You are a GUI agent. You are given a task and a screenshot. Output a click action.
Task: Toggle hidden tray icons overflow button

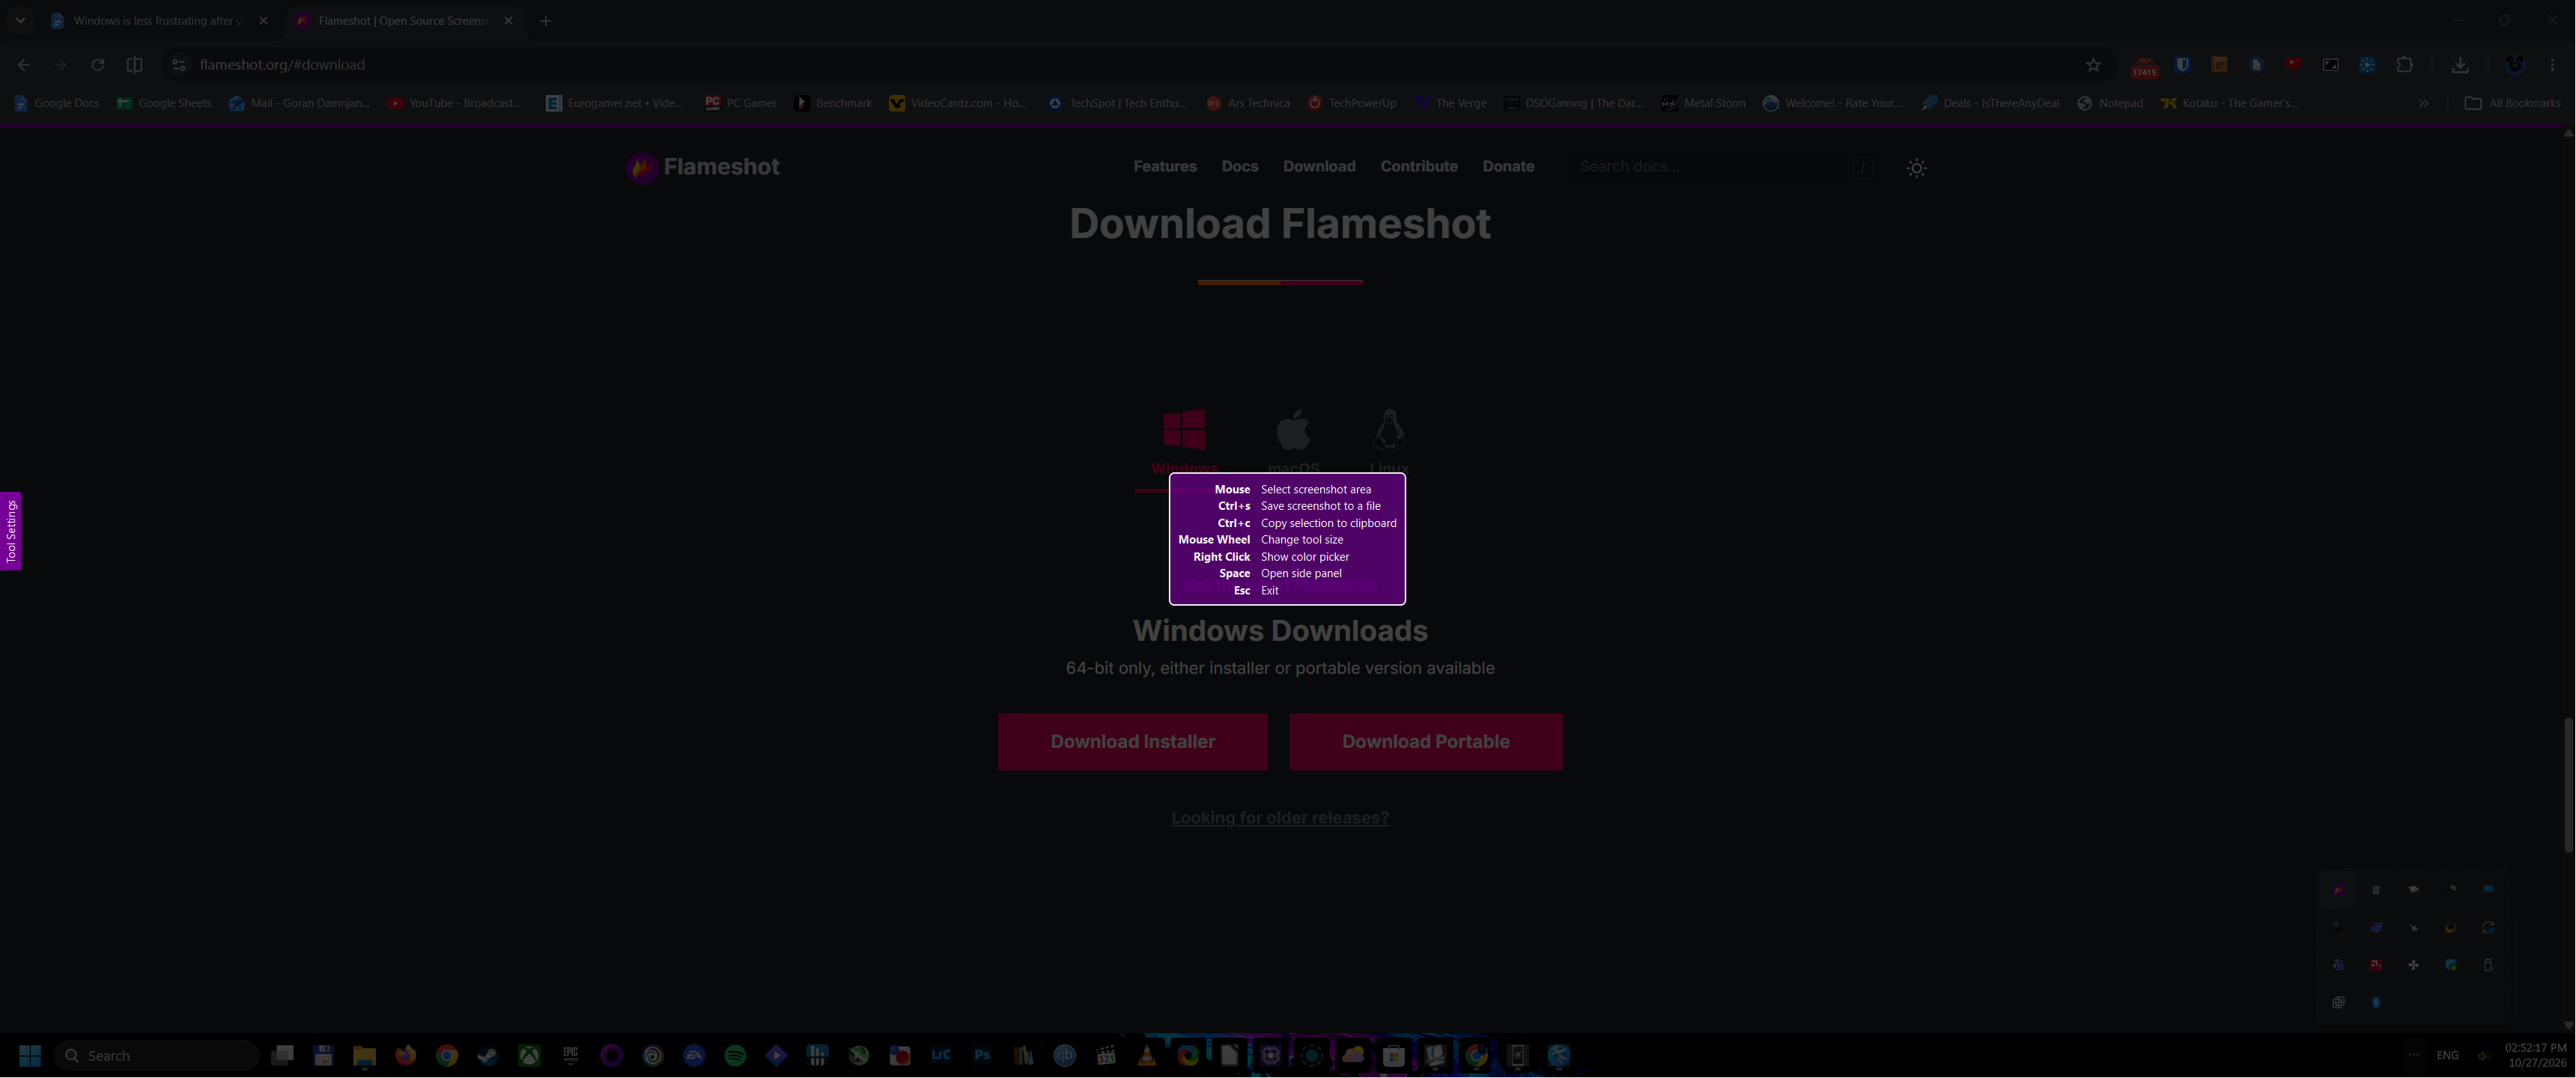[x=2414, y=1055]
